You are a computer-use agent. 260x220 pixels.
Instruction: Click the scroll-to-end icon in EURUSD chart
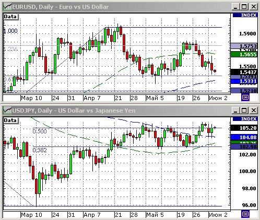245,97
